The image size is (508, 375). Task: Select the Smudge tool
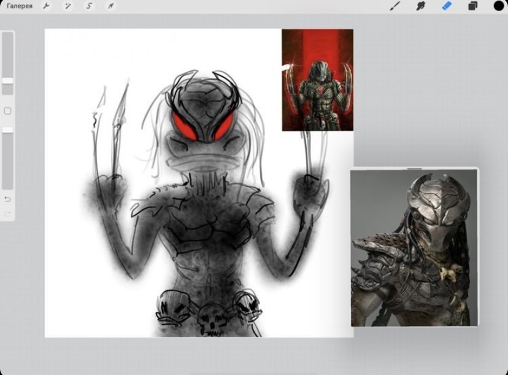[x=420, y=6]
